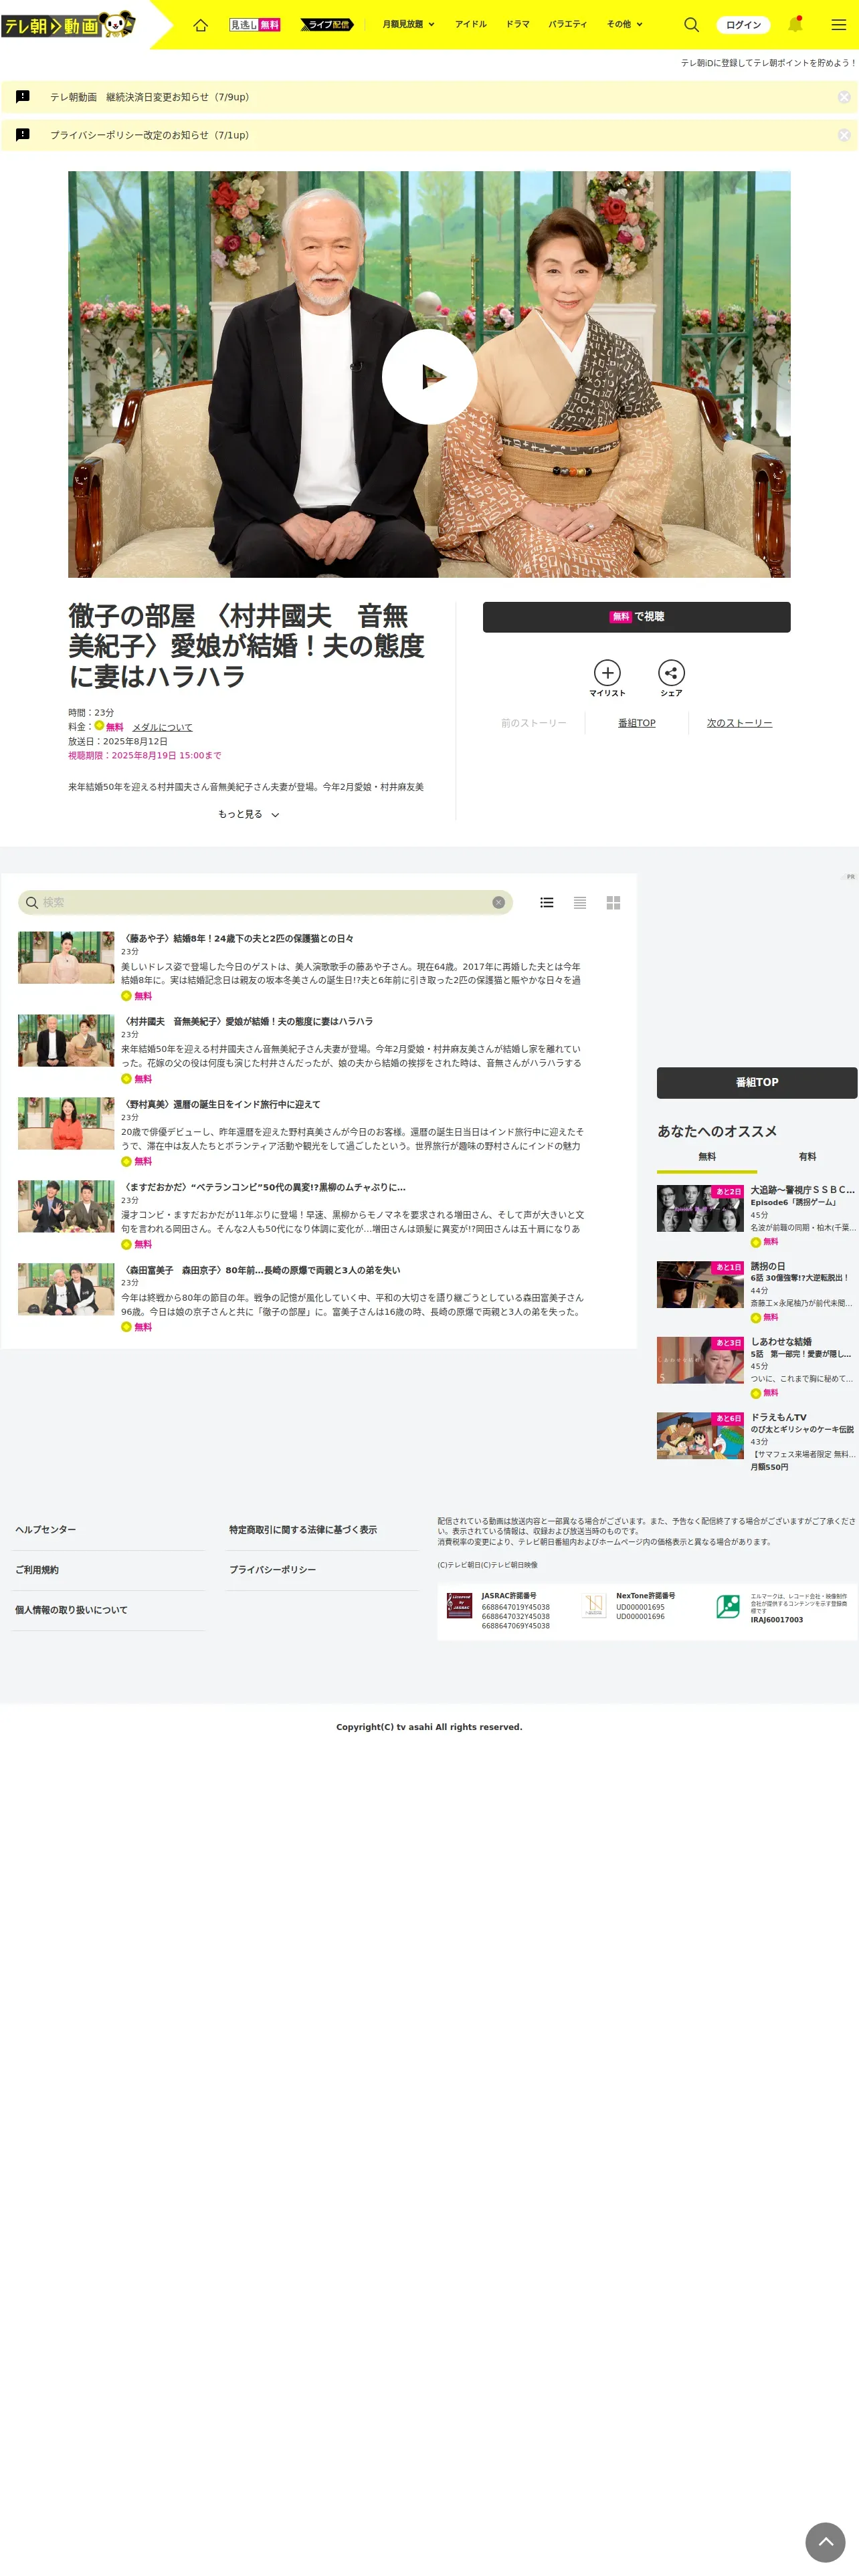Switch to compact list view
Viewport: 859px width, 2576px height.
point(580,903)
